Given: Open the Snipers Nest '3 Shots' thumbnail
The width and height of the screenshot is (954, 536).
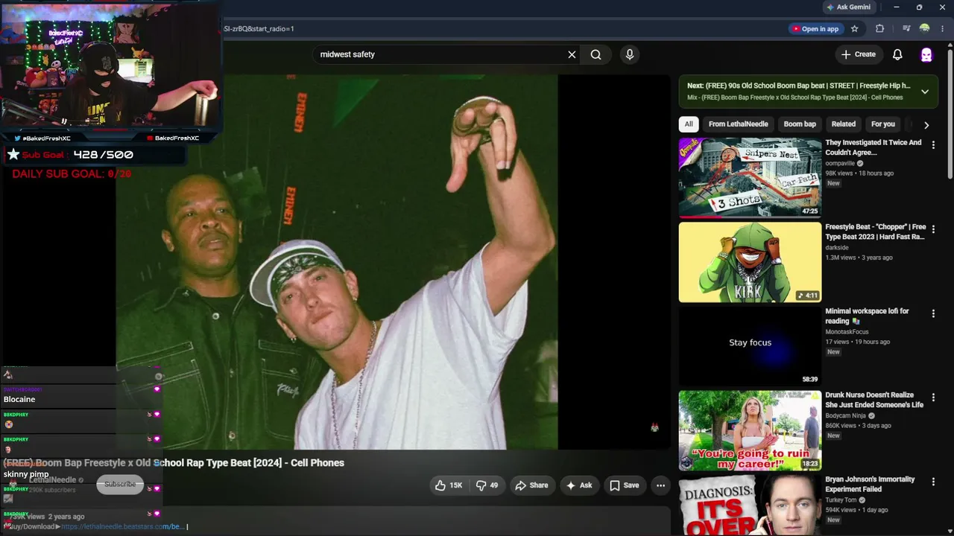Looking at the screenshot, I should 750,177.
